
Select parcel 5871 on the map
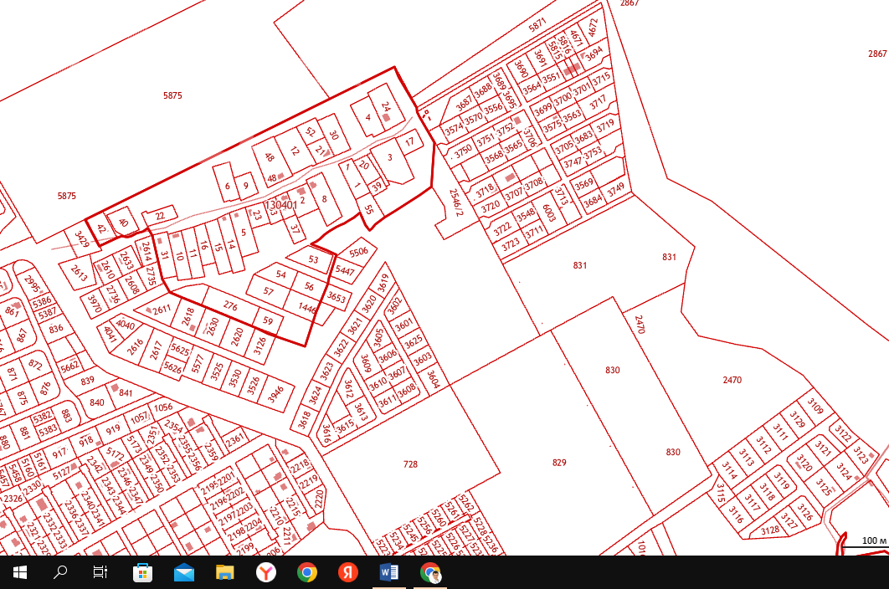tap(537, 25)
